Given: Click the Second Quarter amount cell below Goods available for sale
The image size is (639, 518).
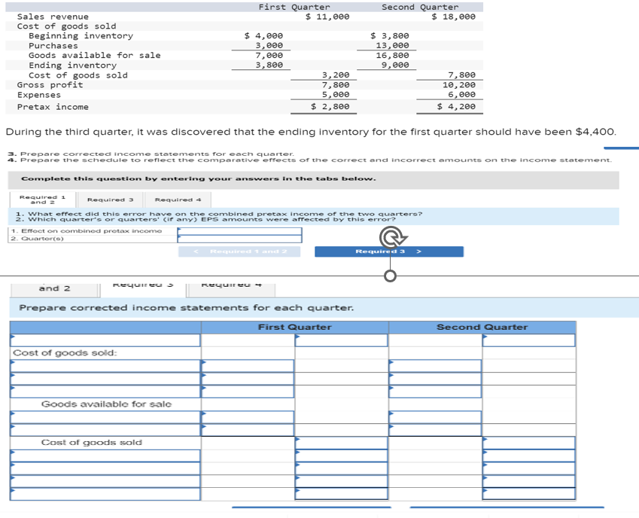Looking at the screenshot, I should (435, 417).
